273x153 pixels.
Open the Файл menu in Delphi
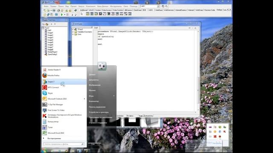[x=46, y=6]
